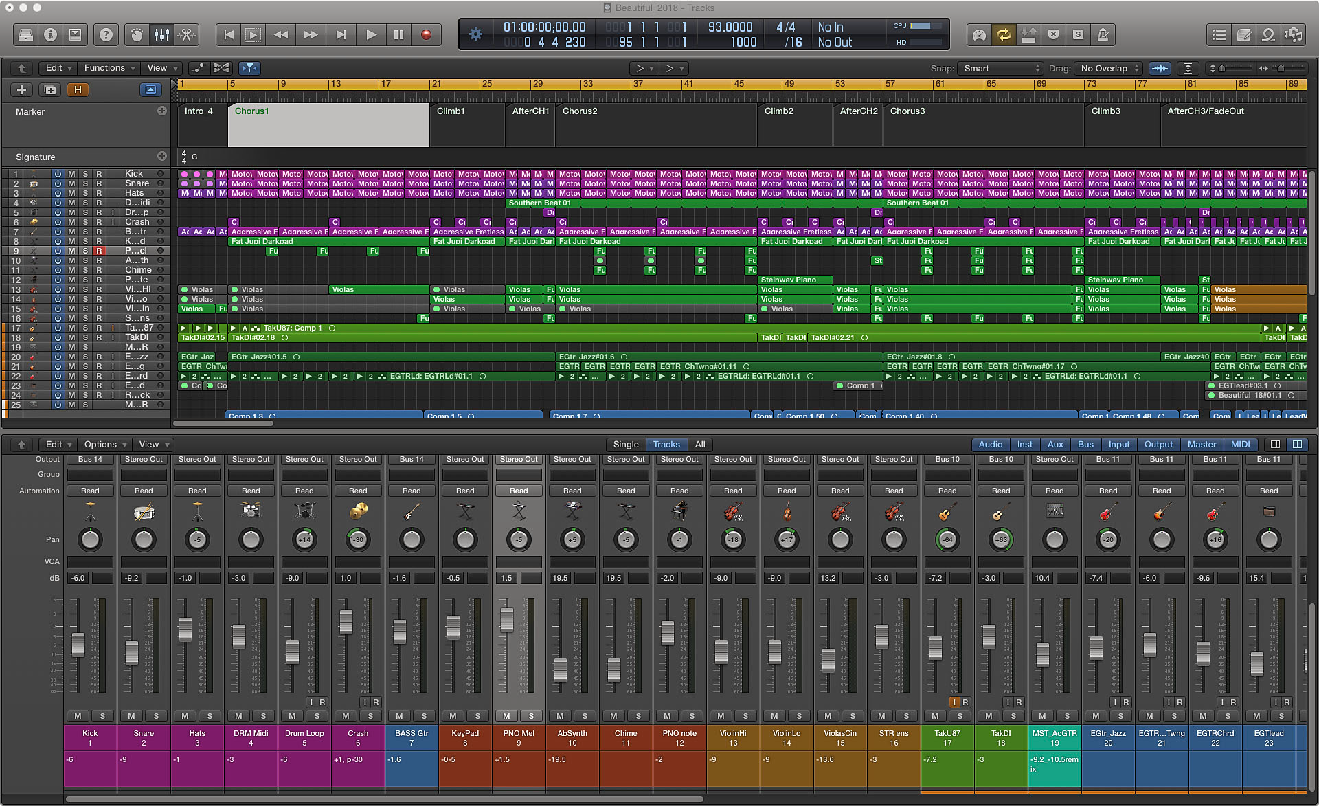Open the Editors scissors icon

[x=187, y=34]
